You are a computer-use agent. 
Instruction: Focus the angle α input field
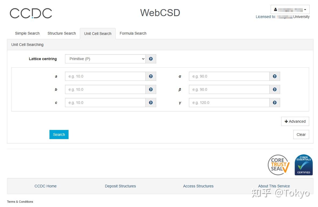point(229,76)
